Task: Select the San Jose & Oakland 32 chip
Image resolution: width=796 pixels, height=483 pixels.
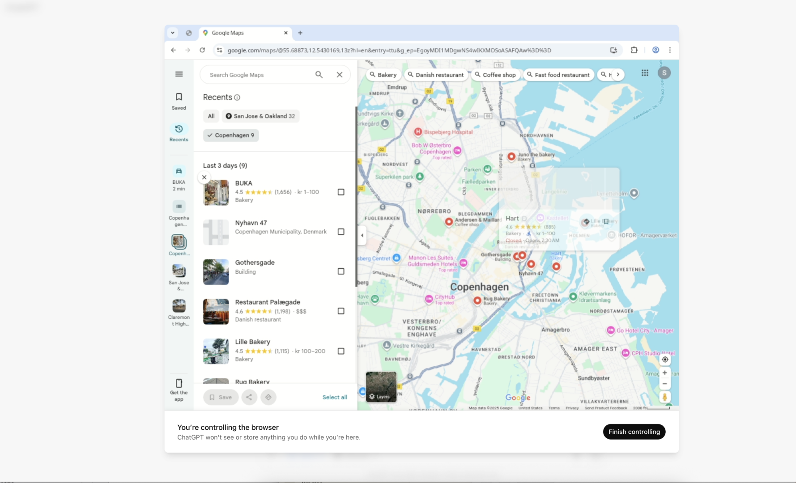Action: tap(260, 116)
